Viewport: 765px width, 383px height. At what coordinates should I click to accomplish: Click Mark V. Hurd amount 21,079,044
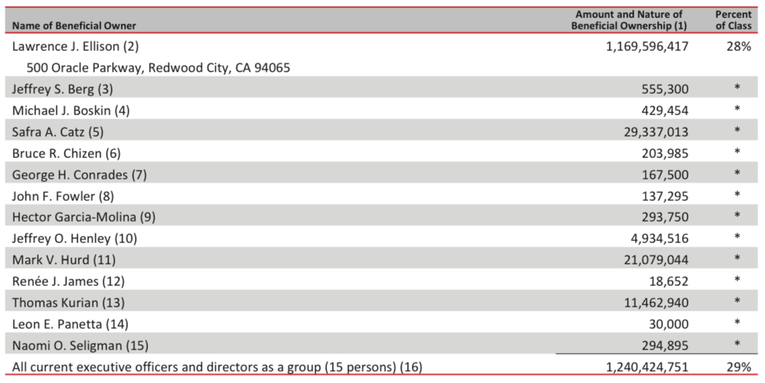tap(656, 260)
